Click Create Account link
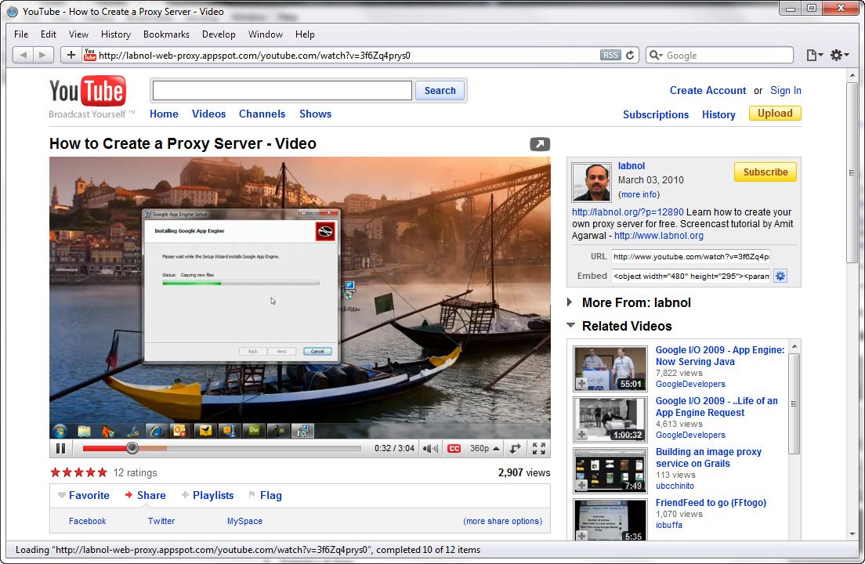 pos(708,90)
